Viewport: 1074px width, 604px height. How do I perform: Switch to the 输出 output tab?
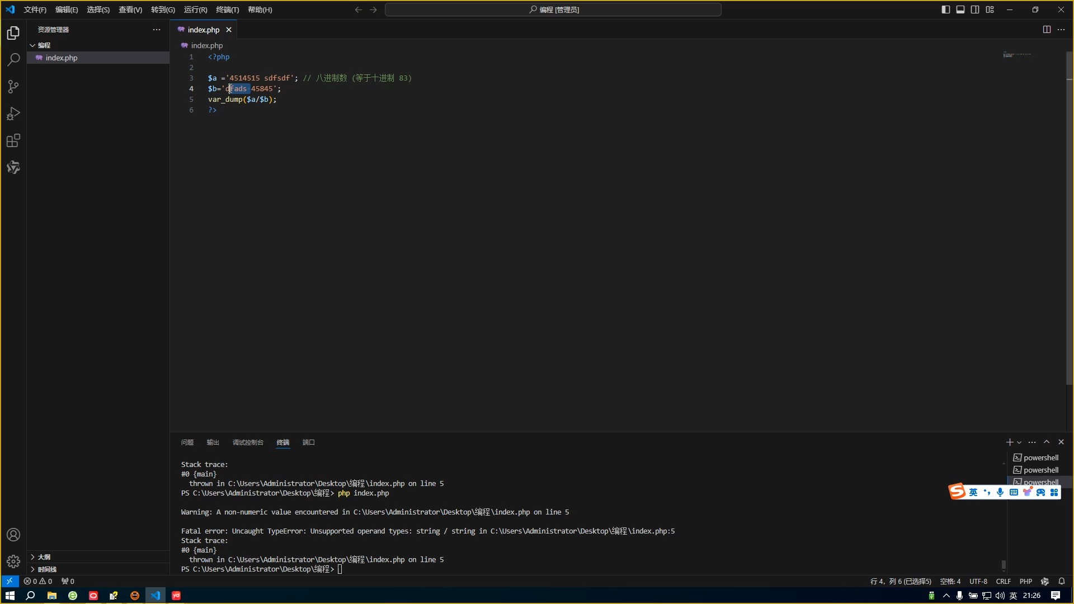click(x=213, y=442)
